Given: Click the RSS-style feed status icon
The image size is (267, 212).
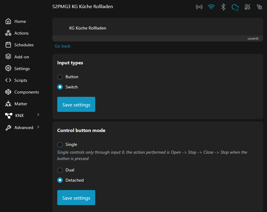Looking at the screenshot, I should coord(247,7).
